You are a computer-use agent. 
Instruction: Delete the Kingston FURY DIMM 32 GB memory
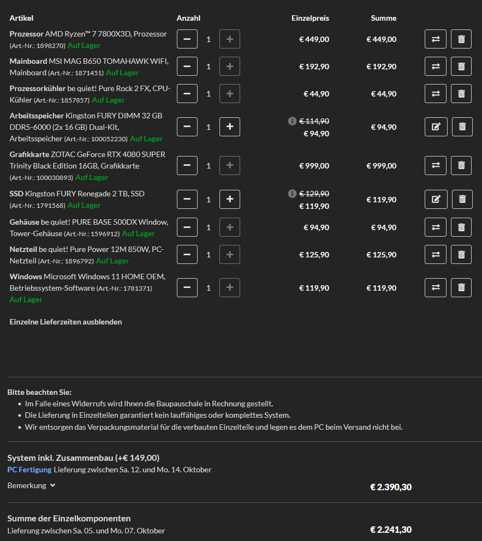pyautogui.click(x=462, y=127)
